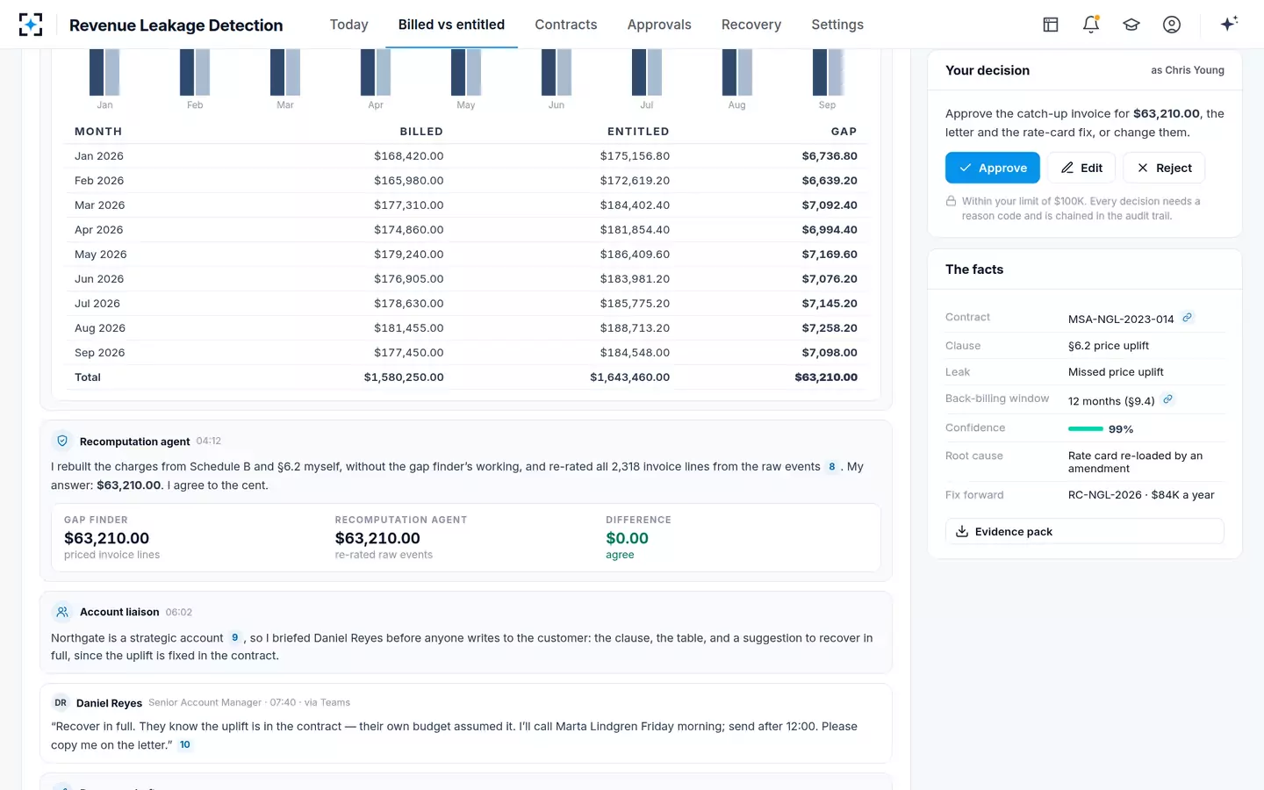Click the Revenue Leakage Detection logo icon

(31, 25)
